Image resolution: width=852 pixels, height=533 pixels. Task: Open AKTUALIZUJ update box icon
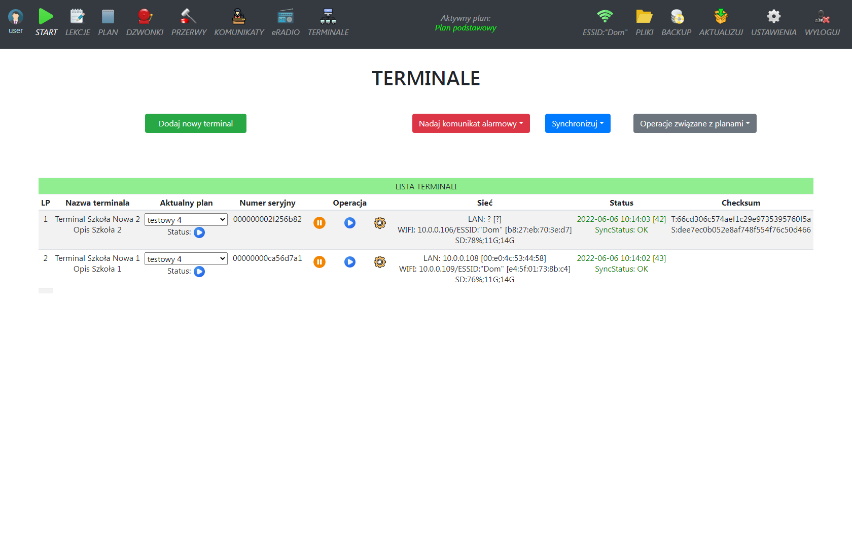[x=721, y=16]
